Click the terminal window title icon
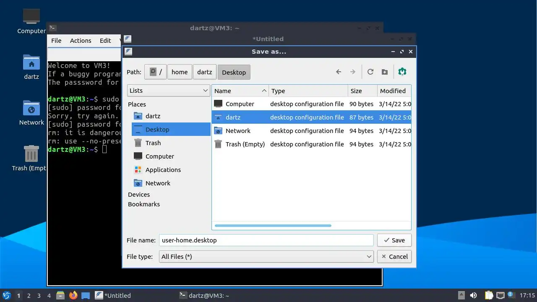The image size is (537, 302). [52, 28]
